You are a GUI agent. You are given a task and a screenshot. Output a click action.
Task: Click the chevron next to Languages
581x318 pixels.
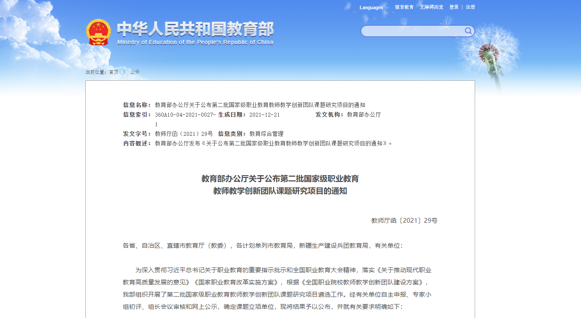[387, 8]
